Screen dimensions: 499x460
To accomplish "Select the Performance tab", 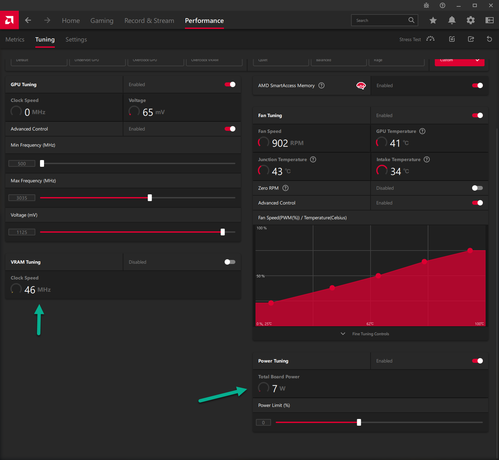I will click(x=204, y=21).
